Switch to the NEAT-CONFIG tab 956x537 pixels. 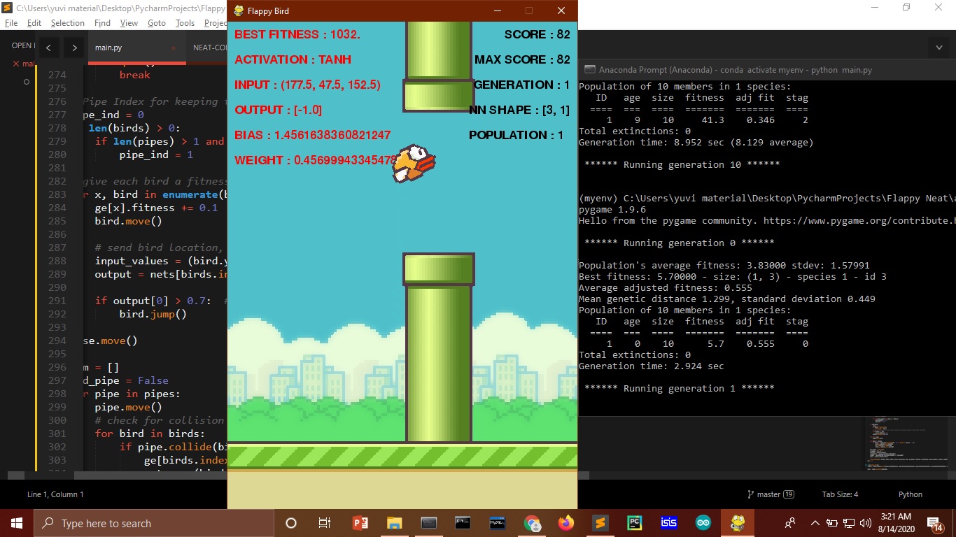point(210,48)
